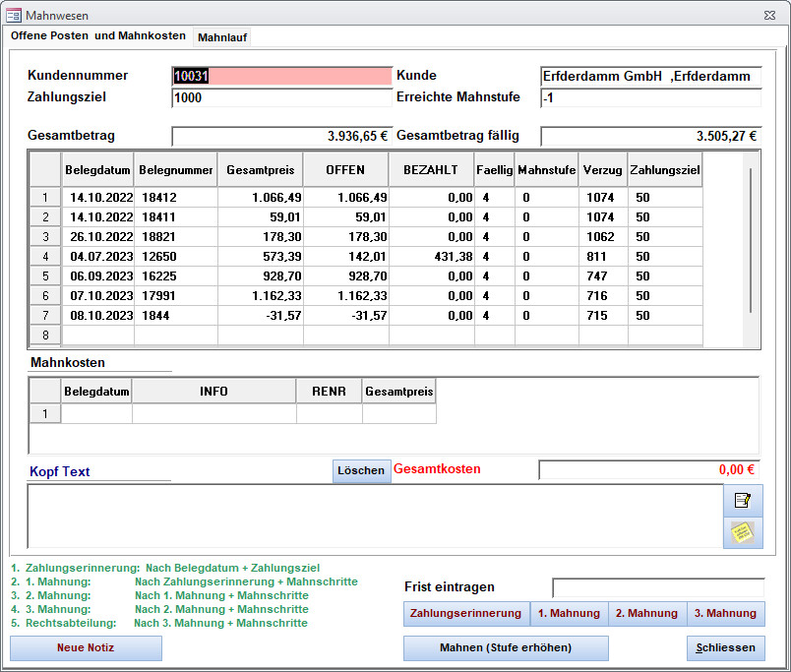Image resolution: width=791 pixels, height=672 pixels.
Task: Choose the 1. Mahnung button
Action: [x=569, y=613]
